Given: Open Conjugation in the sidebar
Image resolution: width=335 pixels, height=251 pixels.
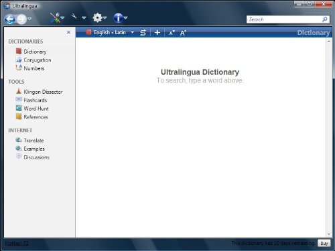Looking at the screenshot, I should click(38, 60).
